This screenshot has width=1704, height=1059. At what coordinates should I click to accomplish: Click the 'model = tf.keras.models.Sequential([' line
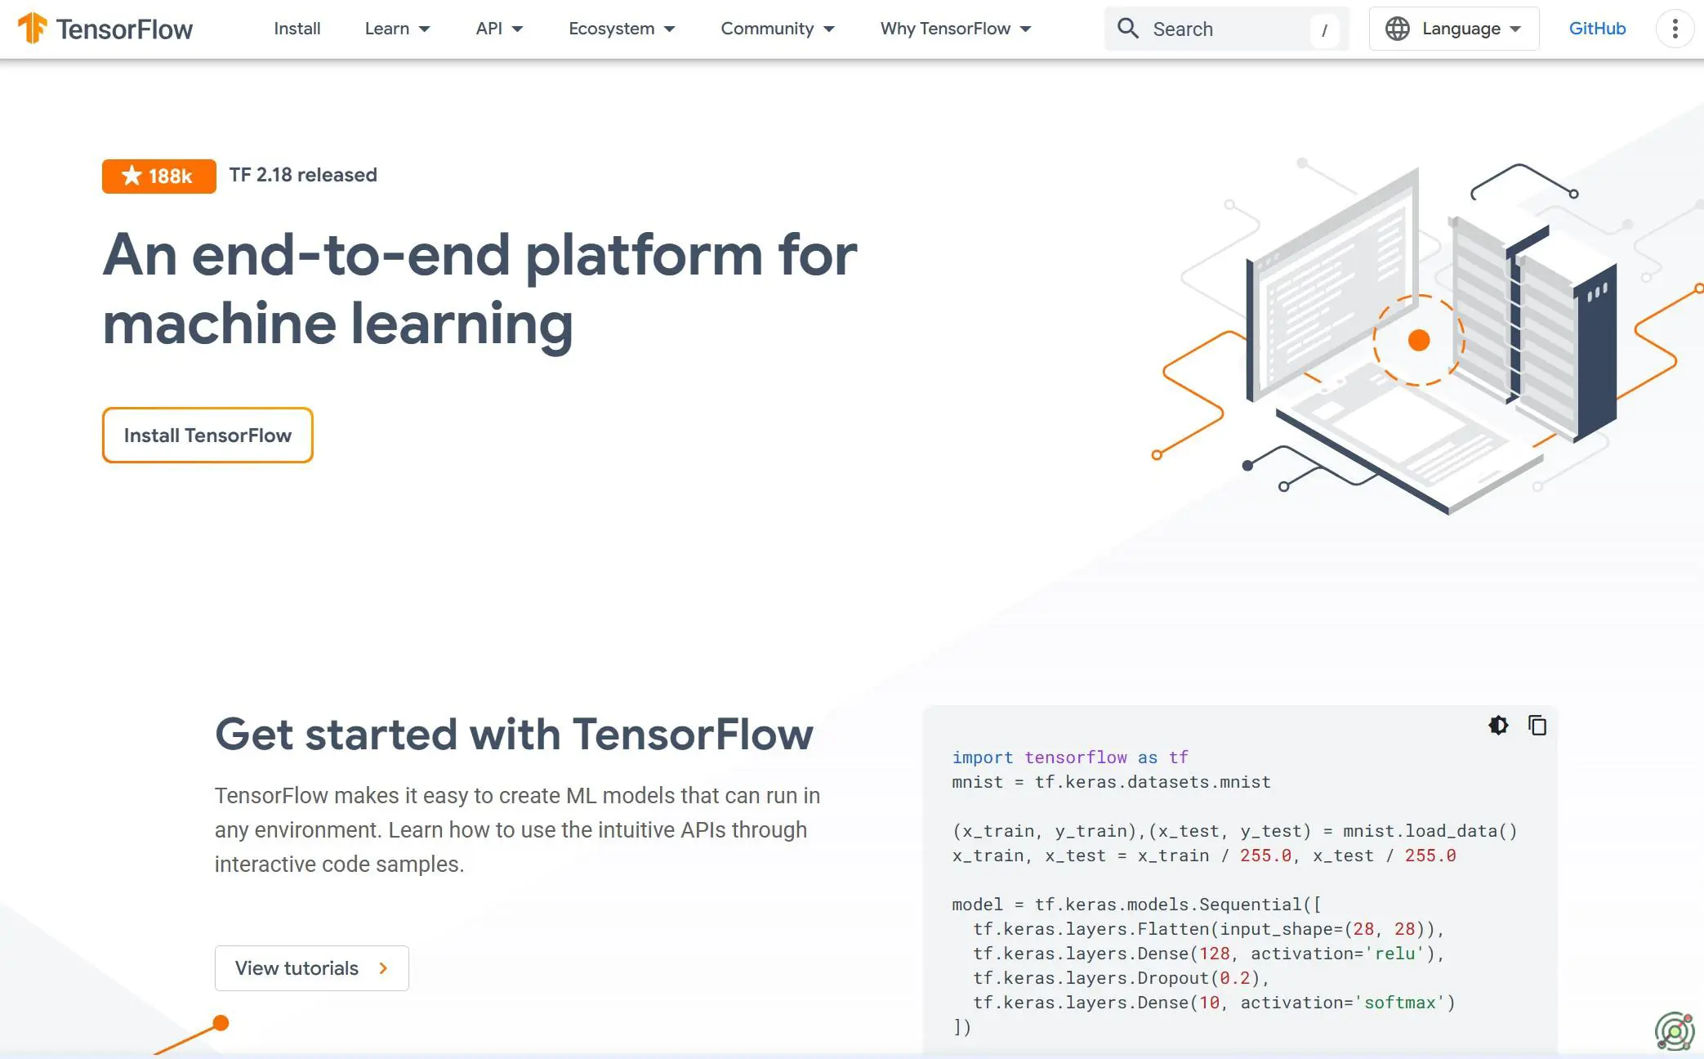(x=1136, y=905)
